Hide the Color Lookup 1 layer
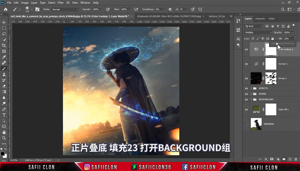 pos(247,49)
